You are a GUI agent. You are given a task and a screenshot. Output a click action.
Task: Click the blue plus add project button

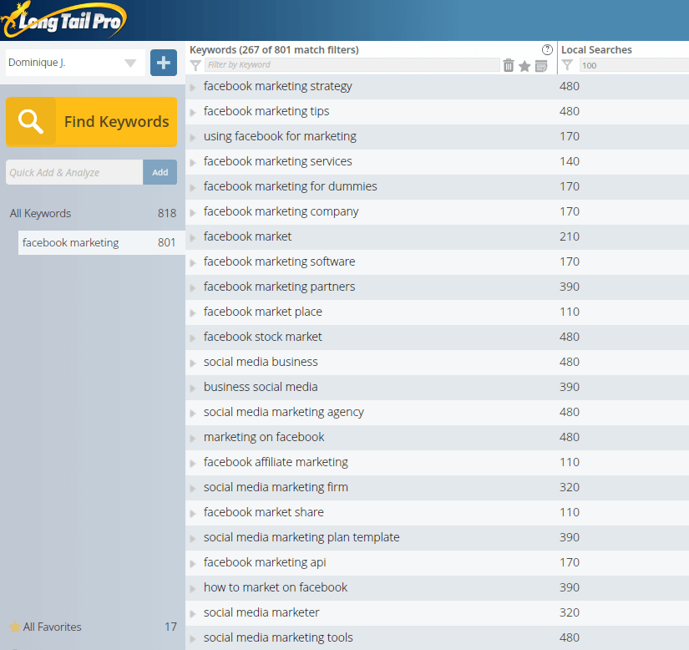164,63
